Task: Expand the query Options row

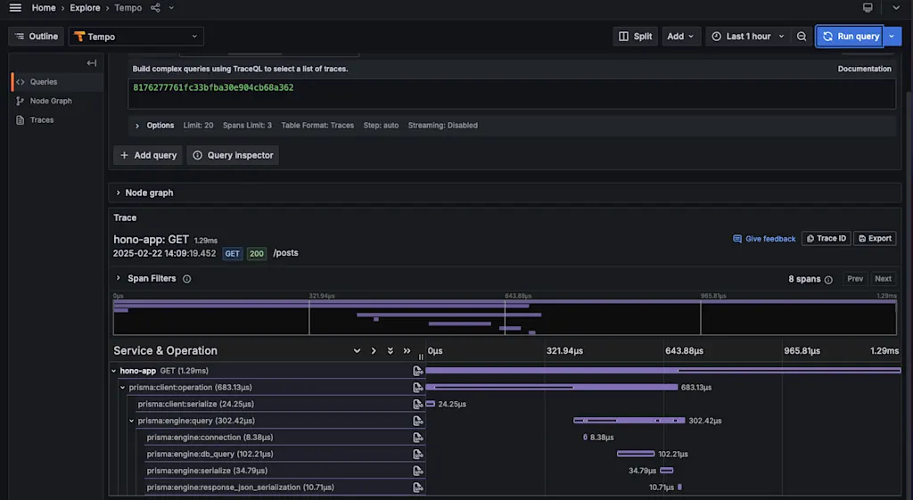Action: [136, 126]
